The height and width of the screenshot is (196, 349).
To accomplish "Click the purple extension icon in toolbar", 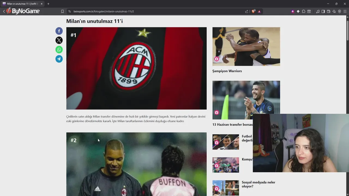I will (293, 11).
